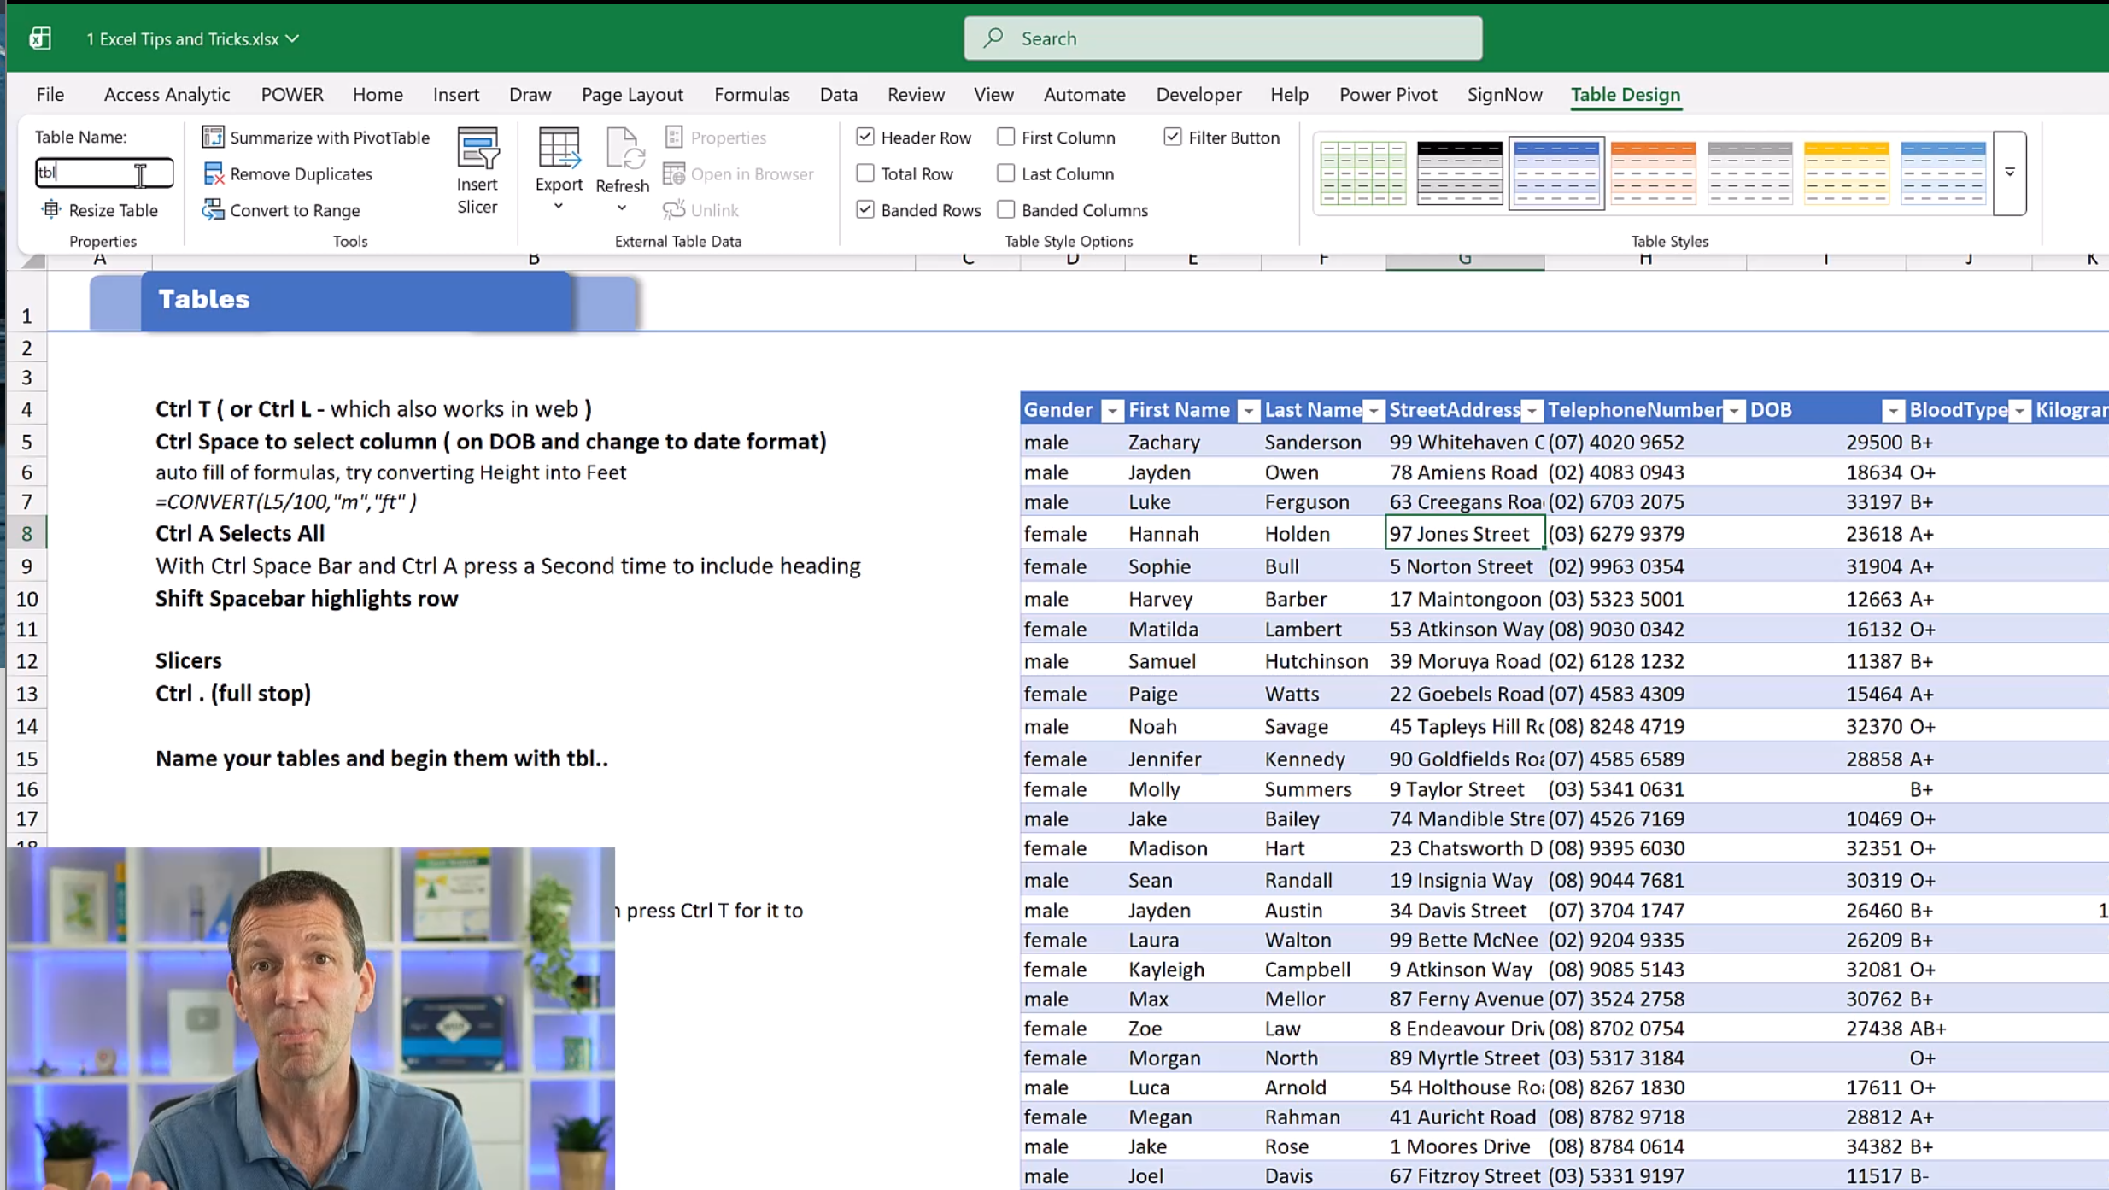Enable the Total Row checkbox
The width and height of the screenshot is (2109, 1190).
click(x=865, y=173)
